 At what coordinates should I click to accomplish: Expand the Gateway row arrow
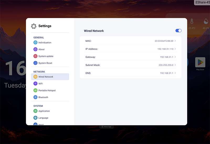[x=175, y=57]
